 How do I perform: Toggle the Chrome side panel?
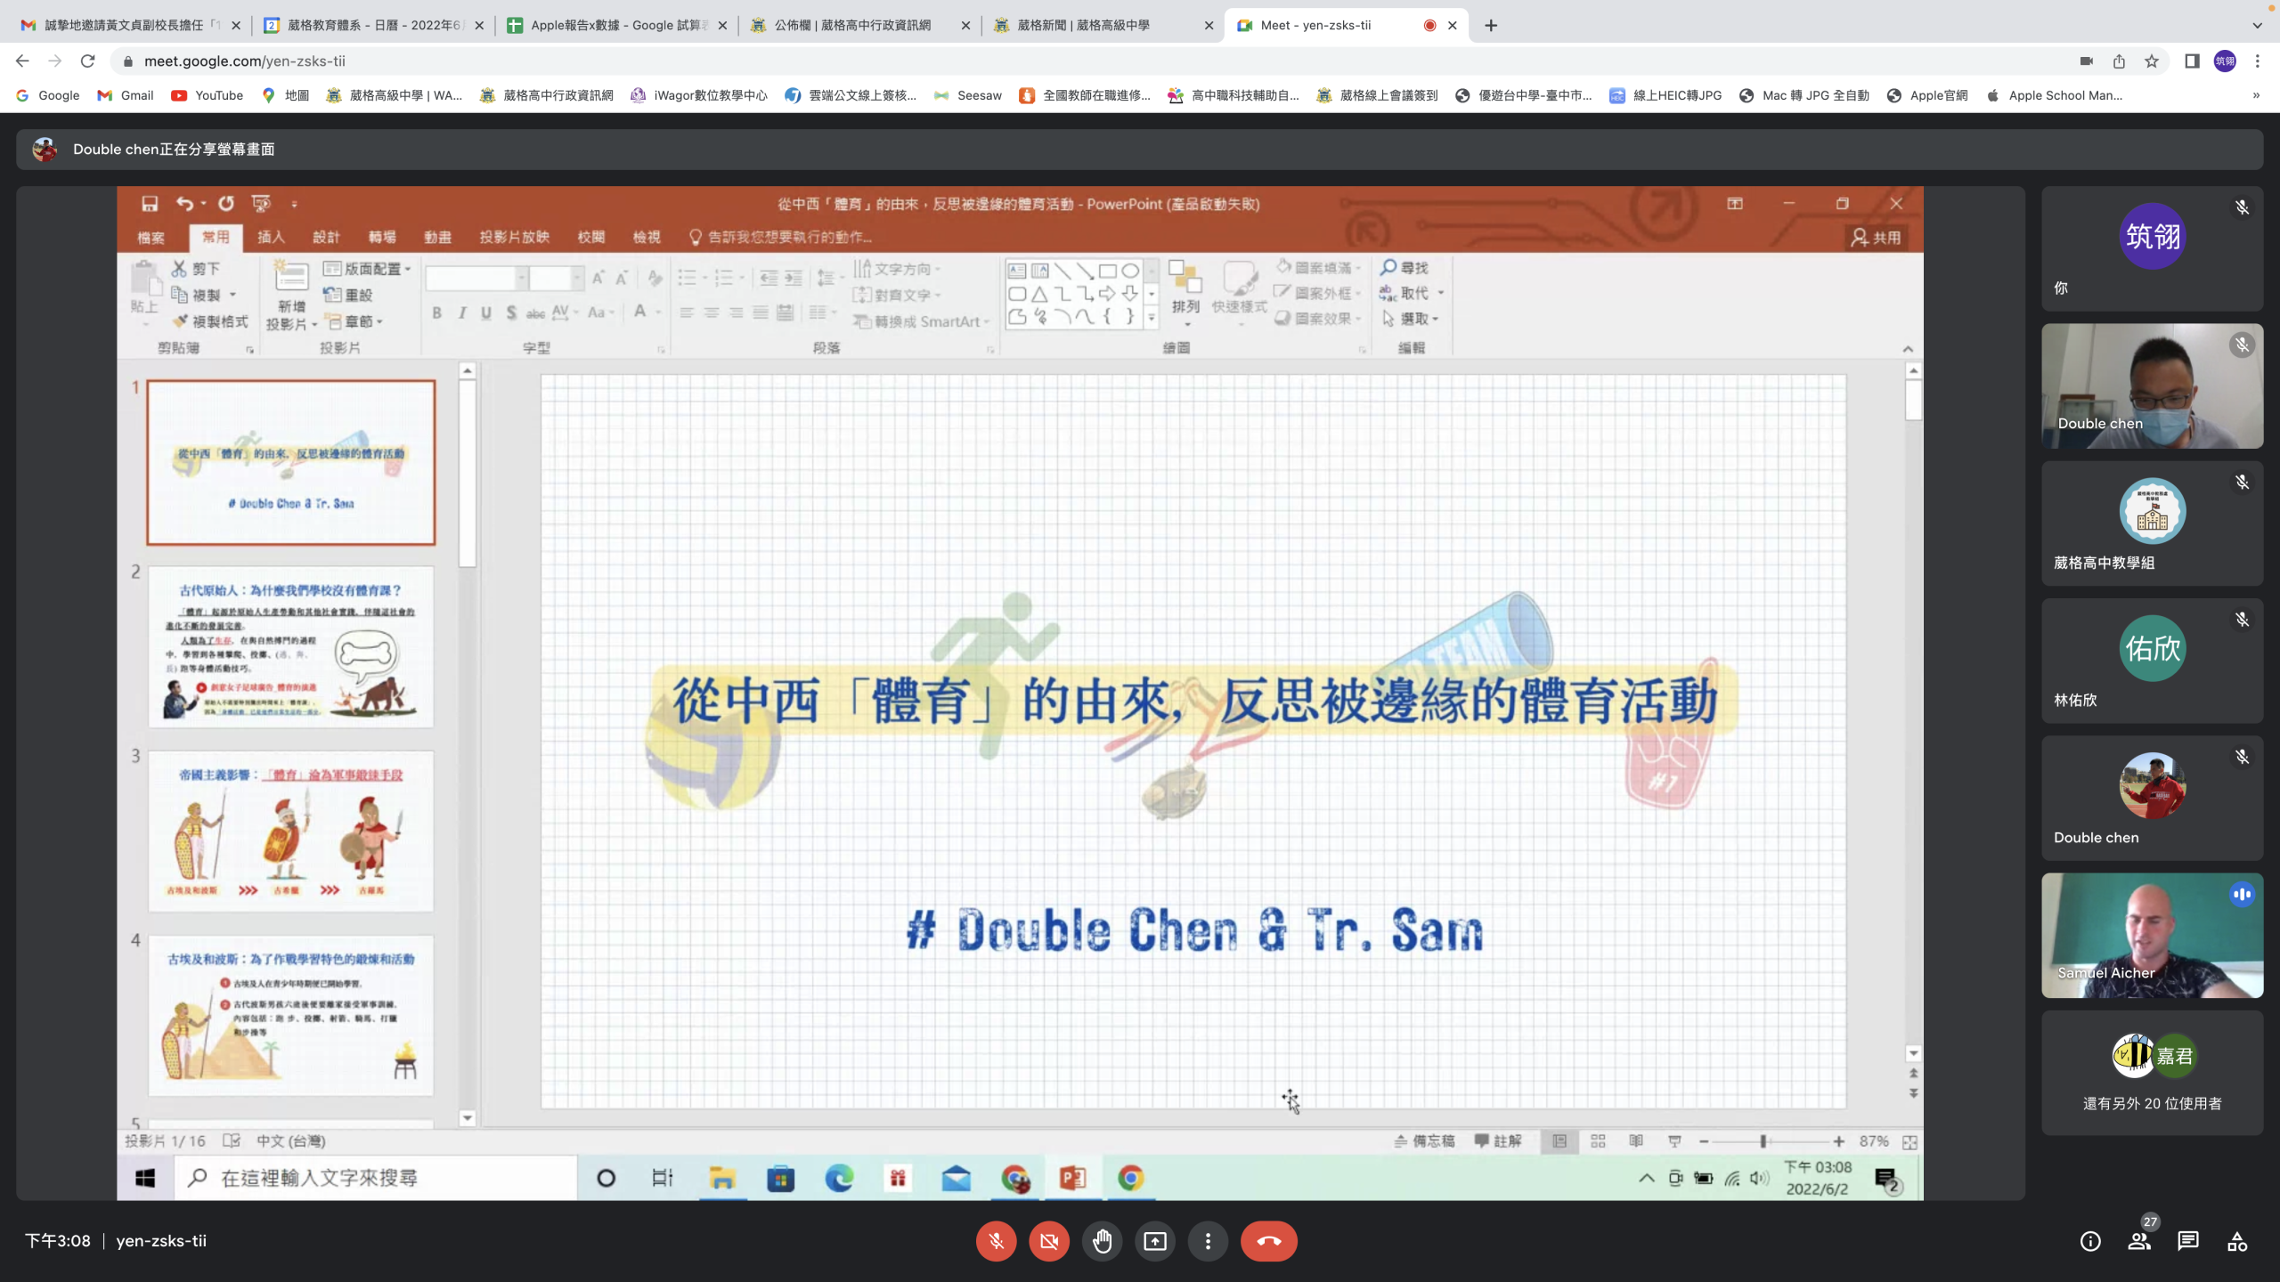(2192, 61)
